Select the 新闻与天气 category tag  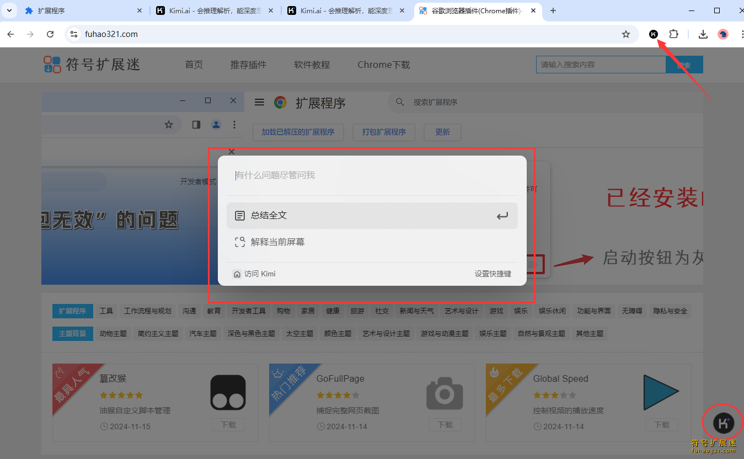tap(416, 311)
